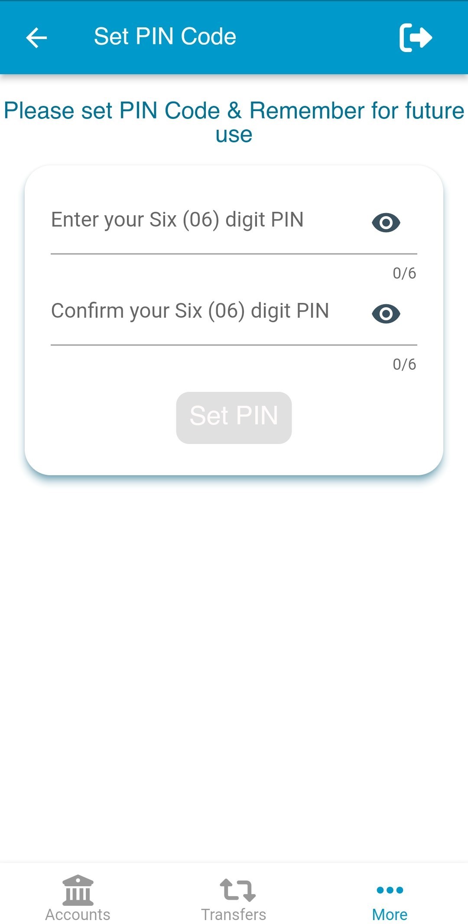Reveal the confirm PIN via eye icon

386,314
